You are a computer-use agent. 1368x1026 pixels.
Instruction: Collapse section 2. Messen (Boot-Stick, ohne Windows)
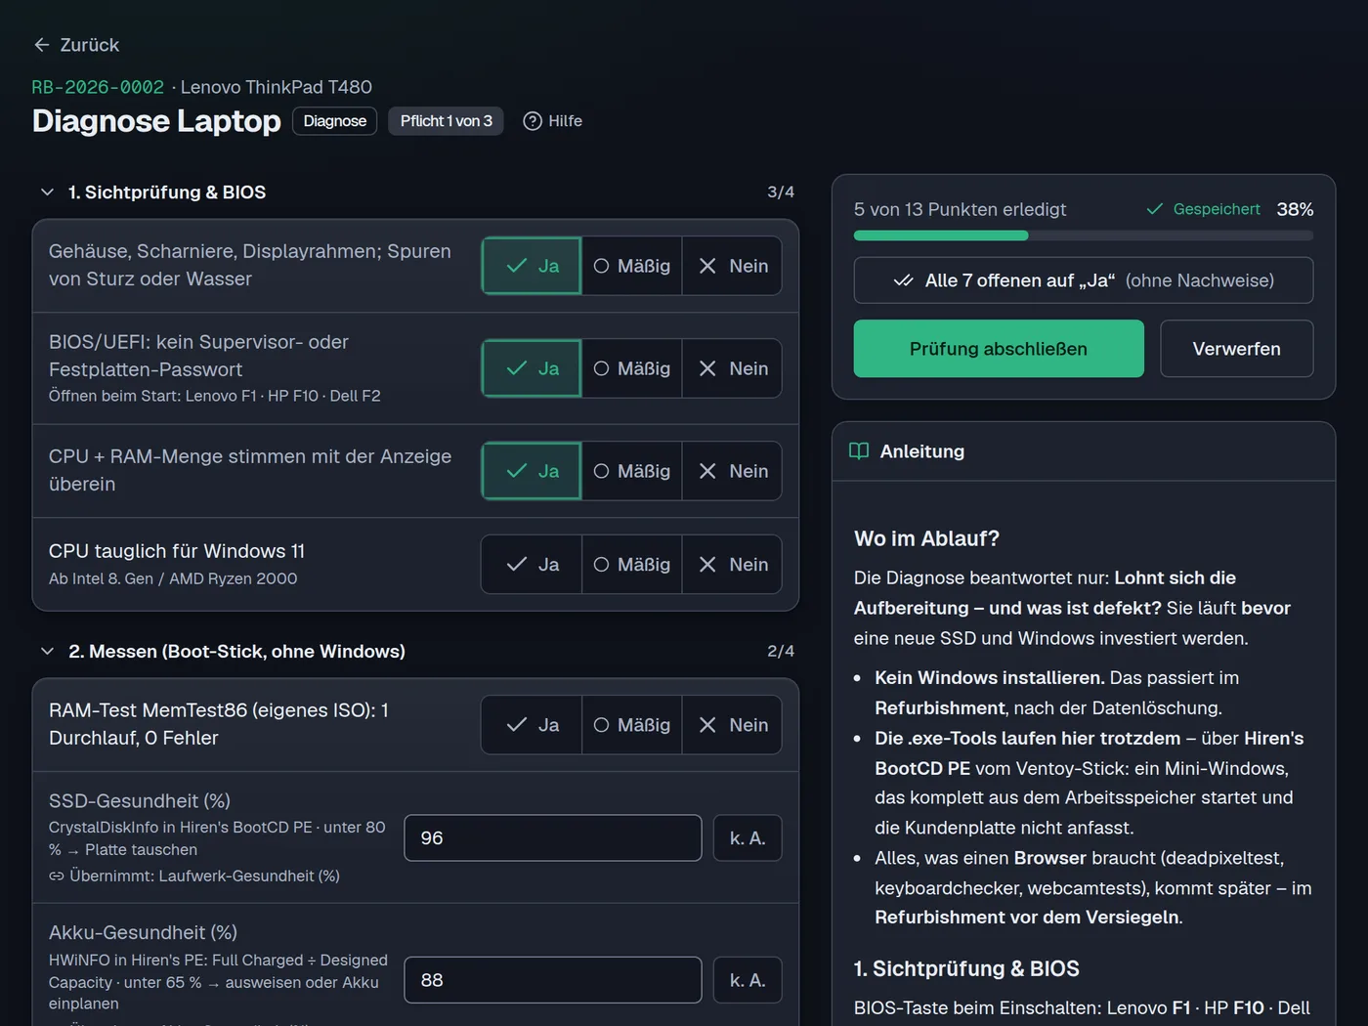tap(47, 652)
